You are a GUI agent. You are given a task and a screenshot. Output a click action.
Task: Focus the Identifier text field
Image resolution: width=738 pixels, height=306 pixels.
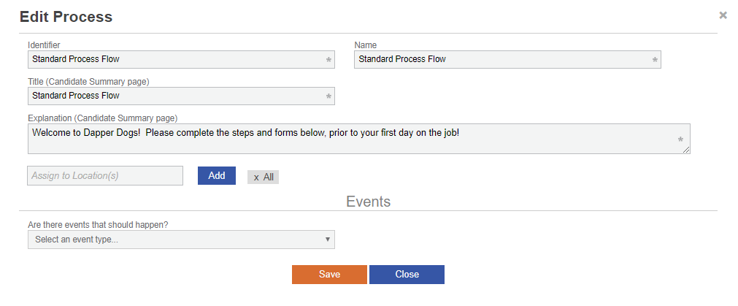175,60
